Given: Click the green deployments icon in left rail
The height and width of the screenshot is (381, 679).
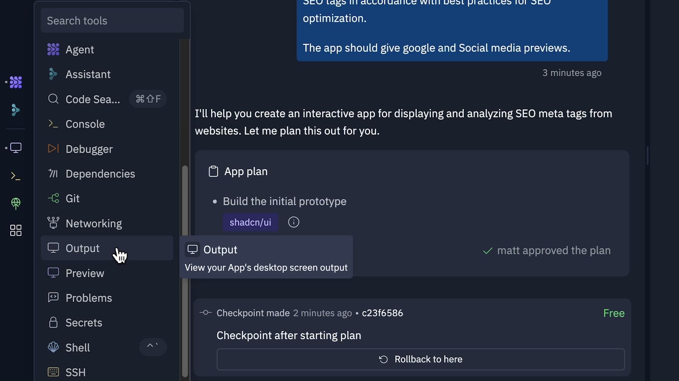Looking at the screenshot, I should click(x=16, y=203).
